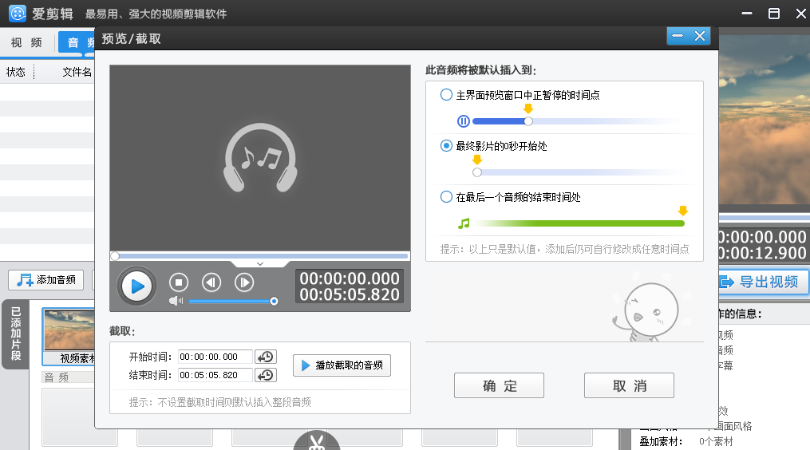The image size is (810, 450).
Task: Switch to the 视频 tab
Action: point(27,42)
